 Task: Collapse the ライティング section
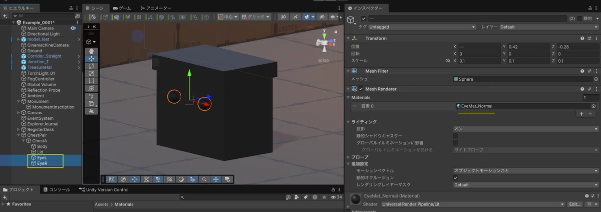(348, 122)
